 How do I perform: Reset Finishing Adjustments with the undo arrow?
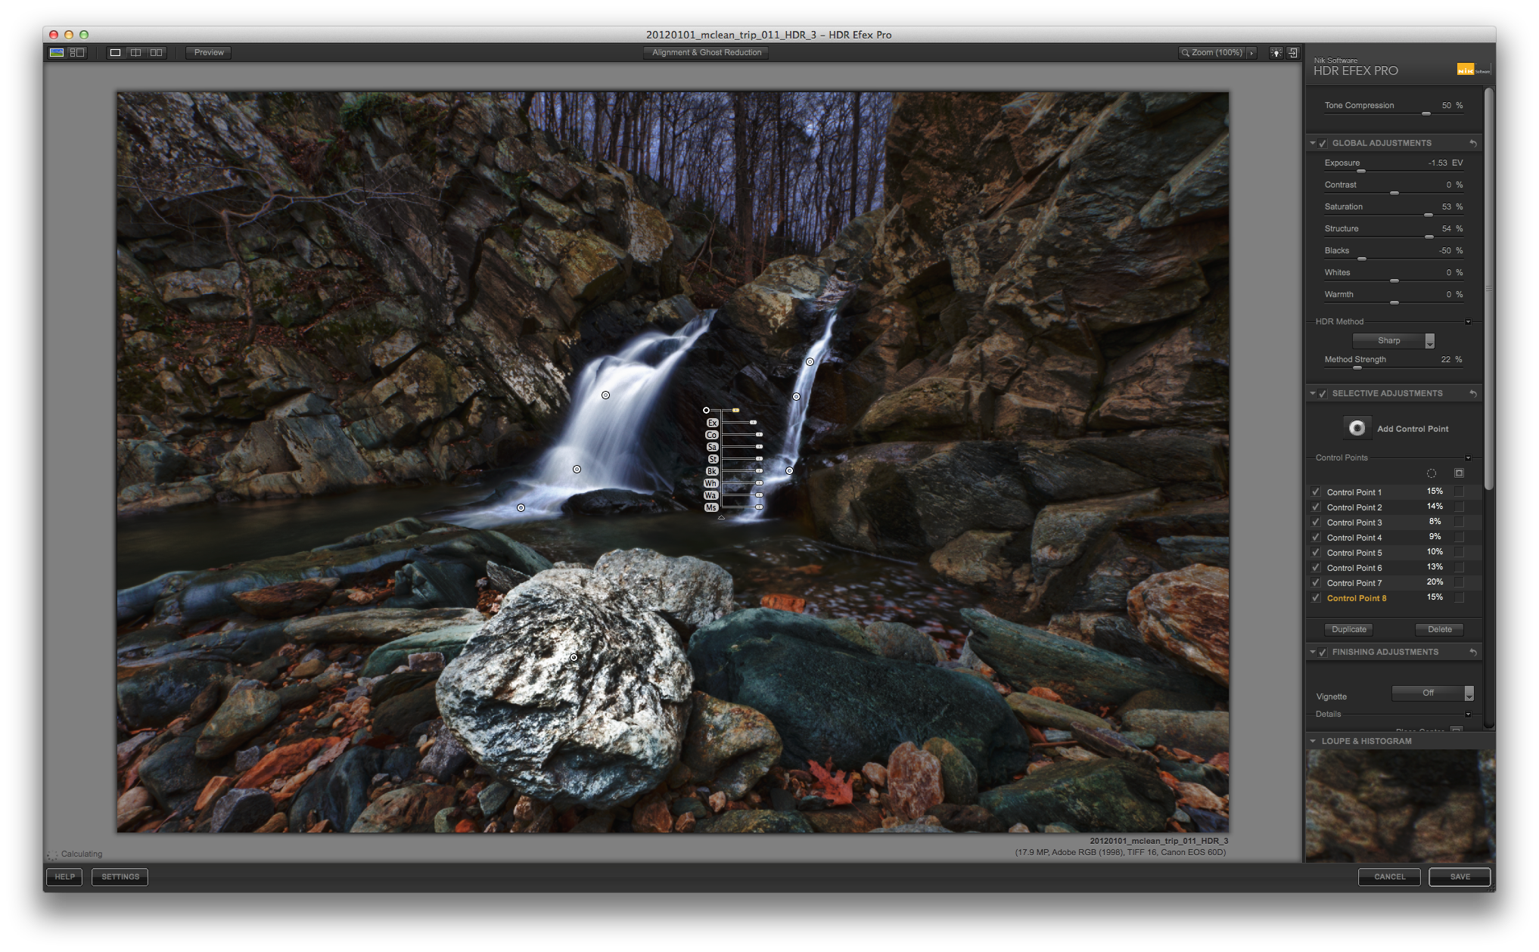tap(1473, 652)
